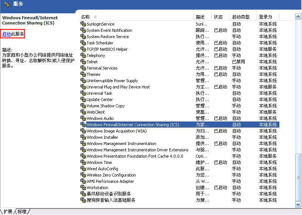Click the Task Scheduler service icon
The width and height of the screenshot is (302, 215).
(x=83, y=43)
